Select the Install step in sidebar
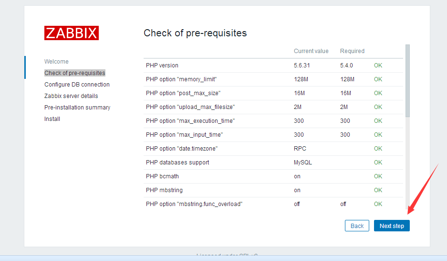Image resolution: width=447 pixels, height=261 pixels. pos(52,119)
